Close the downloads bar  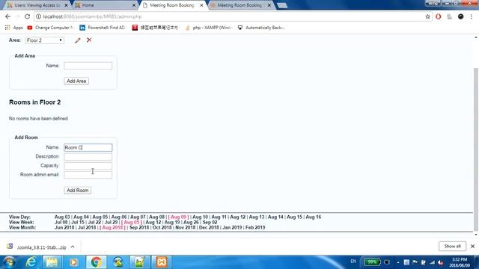coord(472,246)
